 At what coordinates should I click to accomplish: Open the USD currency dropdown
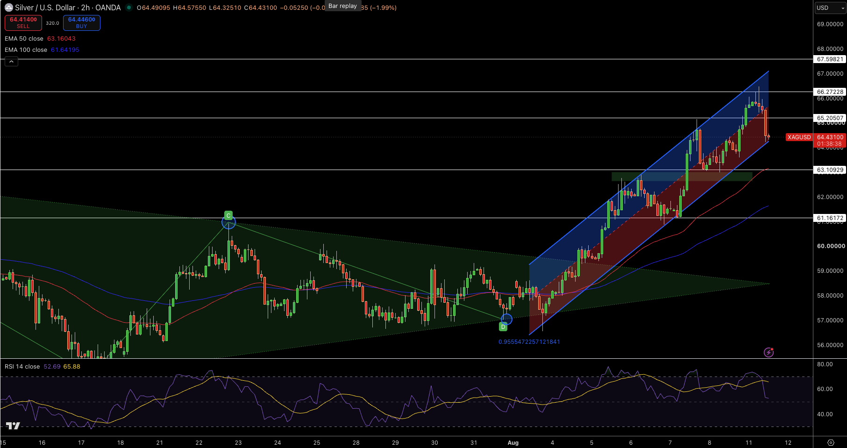click(830, 8)
